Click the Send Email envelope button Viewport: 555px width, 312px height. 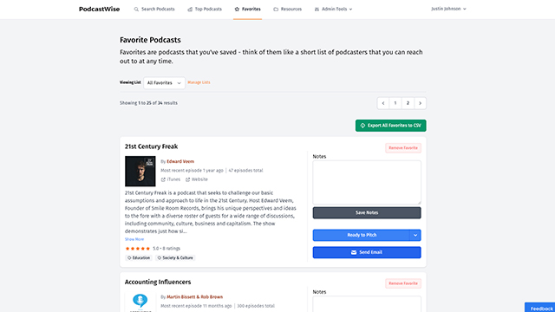point(367,252)
